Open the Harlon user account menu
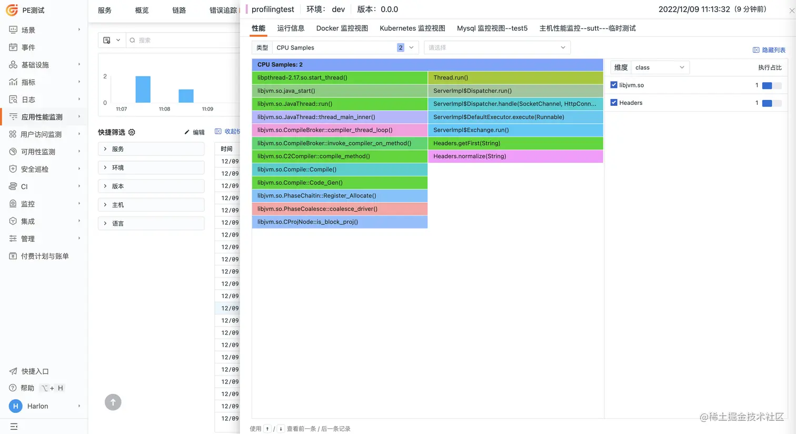Viewport: 796px width, 434px height. tap(45, 406)
